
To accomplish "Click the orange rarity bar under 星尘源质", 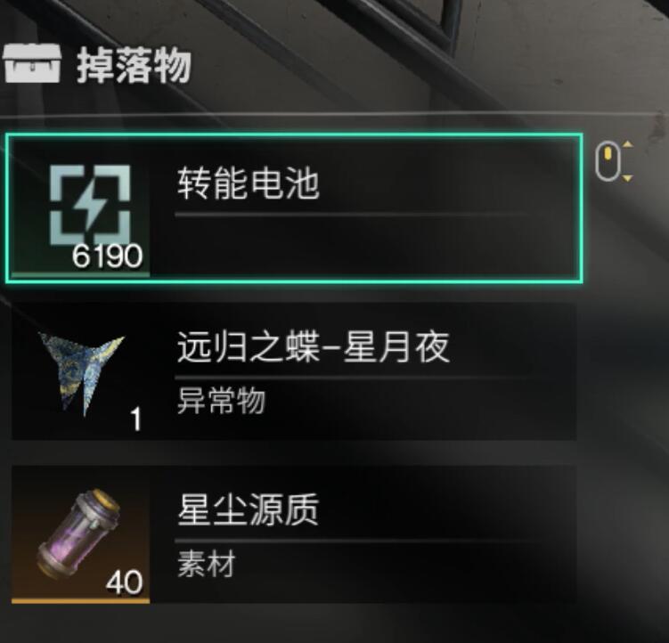I will tap(81, 601).
